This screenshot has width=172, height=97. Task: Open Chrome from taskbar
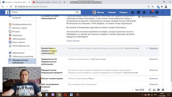[x=59, y=95]
